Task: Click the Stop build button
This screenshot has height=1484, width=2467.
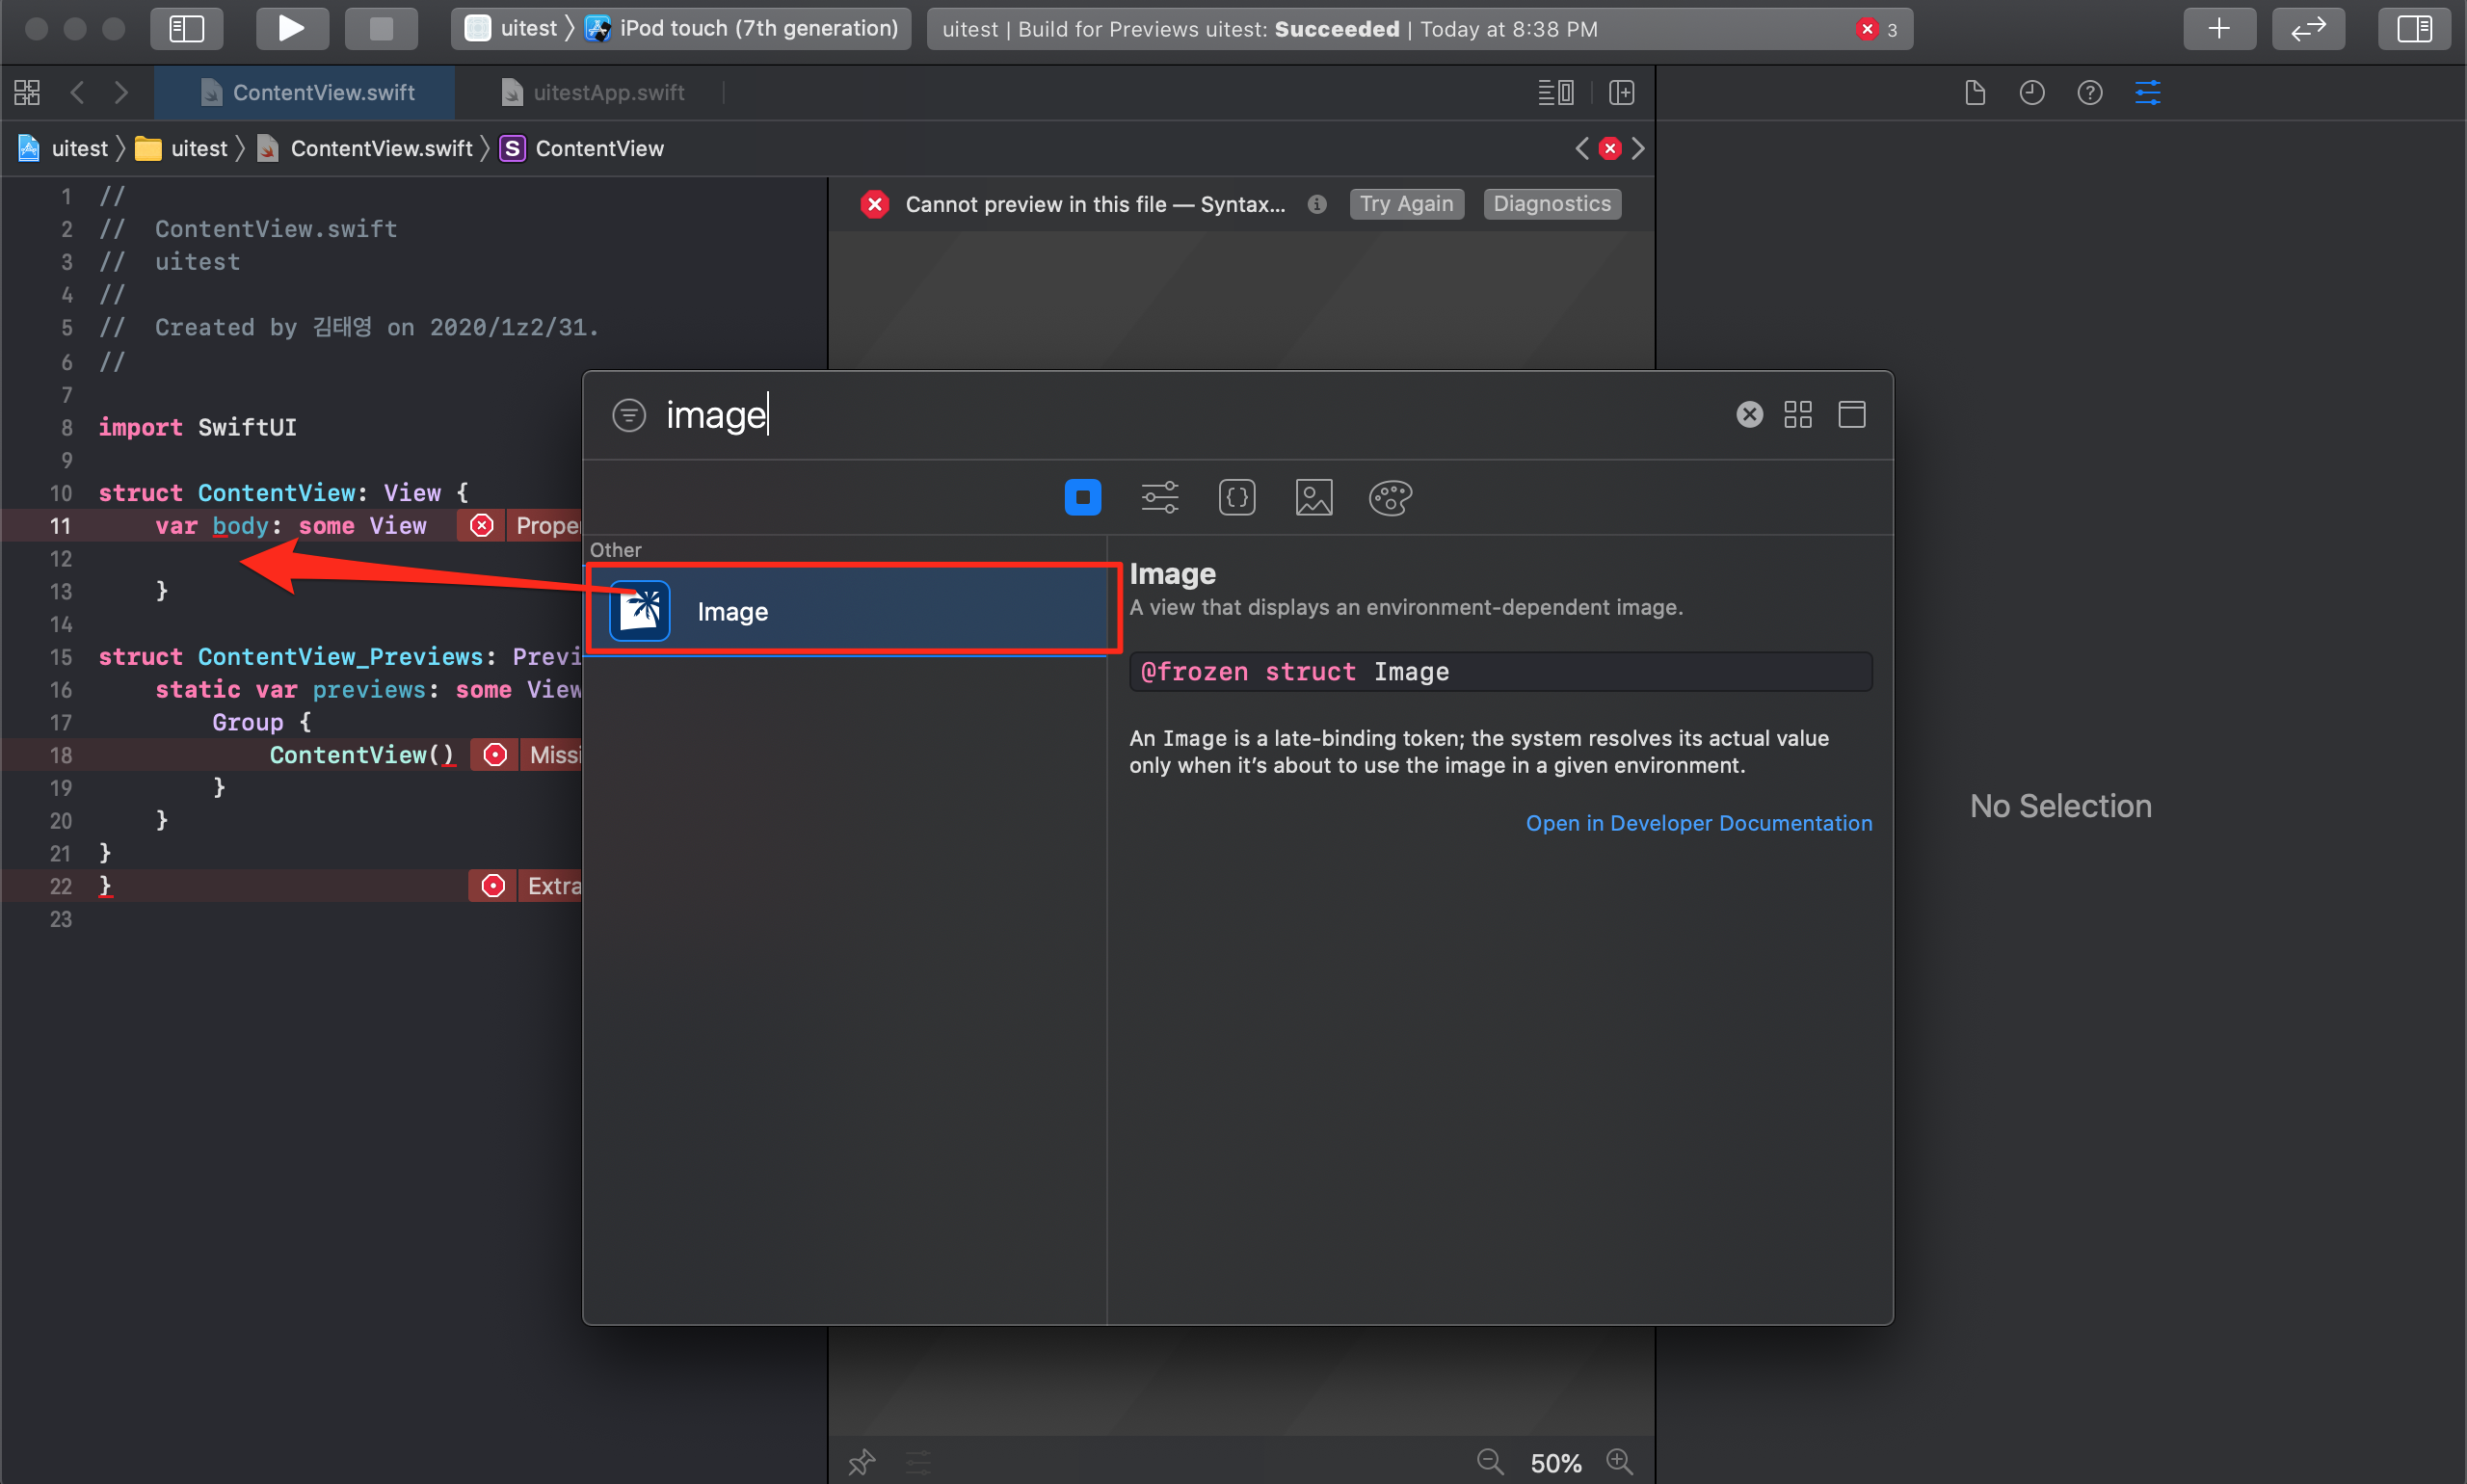Action: (x=381, y=28)
